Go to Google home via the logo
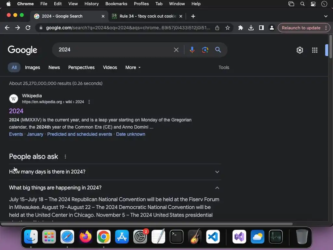 click(x=22, y=50)
